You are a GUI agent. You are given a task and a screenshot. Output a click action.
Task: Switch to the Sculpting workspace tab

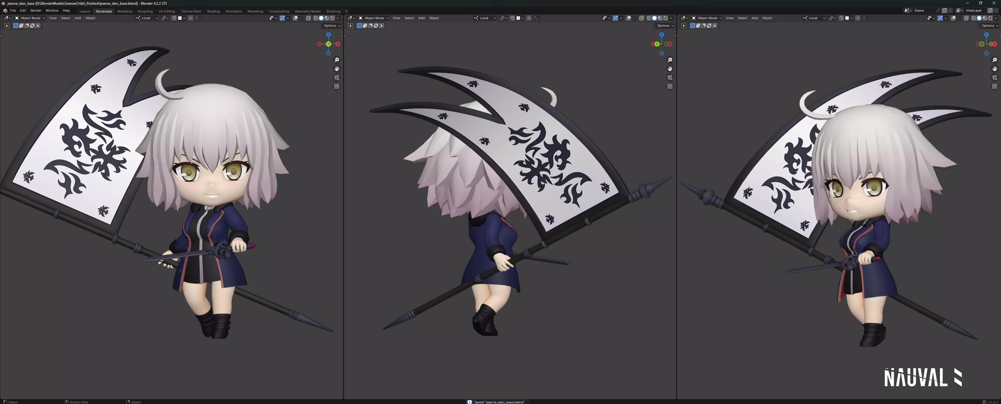tap(145, 11)
